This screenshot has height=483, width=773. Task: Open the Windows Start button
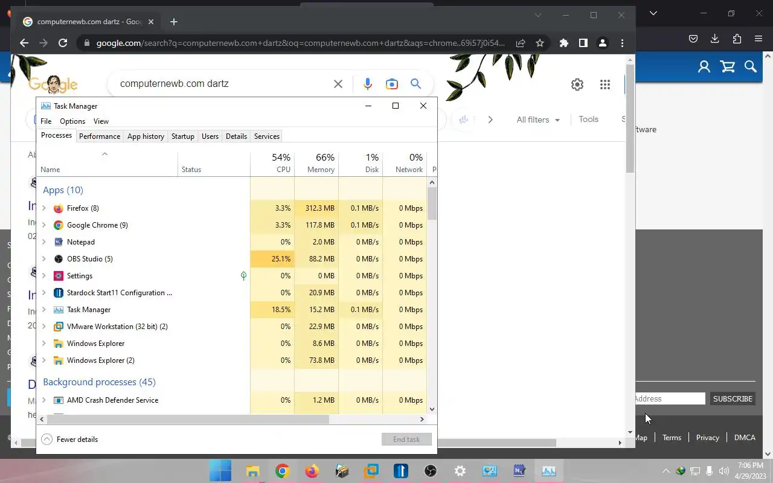(x=220, y=471)
